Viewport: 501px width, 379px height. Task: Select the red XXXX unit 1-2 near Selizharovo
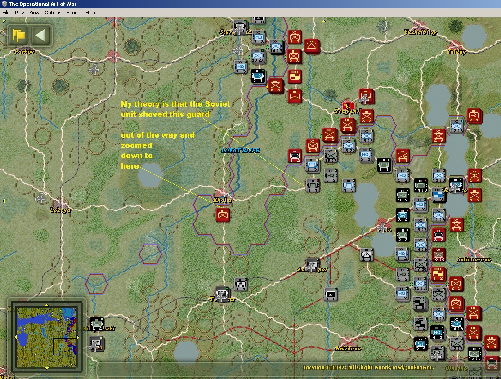(438, 274)
